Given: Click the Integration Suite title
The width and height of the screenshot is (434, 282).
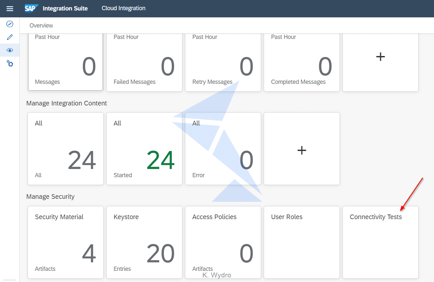Looking at the screenshot, I should pos(65,9).
